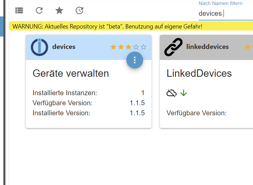
Task: Click the 'devices' adapter name header
Action: coord(64,47)
